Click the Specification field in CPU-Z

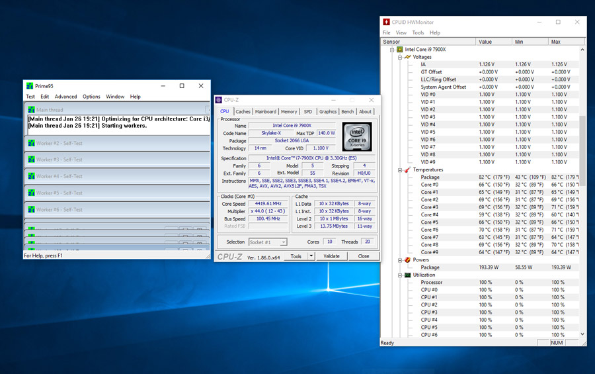tap(311, 158)
